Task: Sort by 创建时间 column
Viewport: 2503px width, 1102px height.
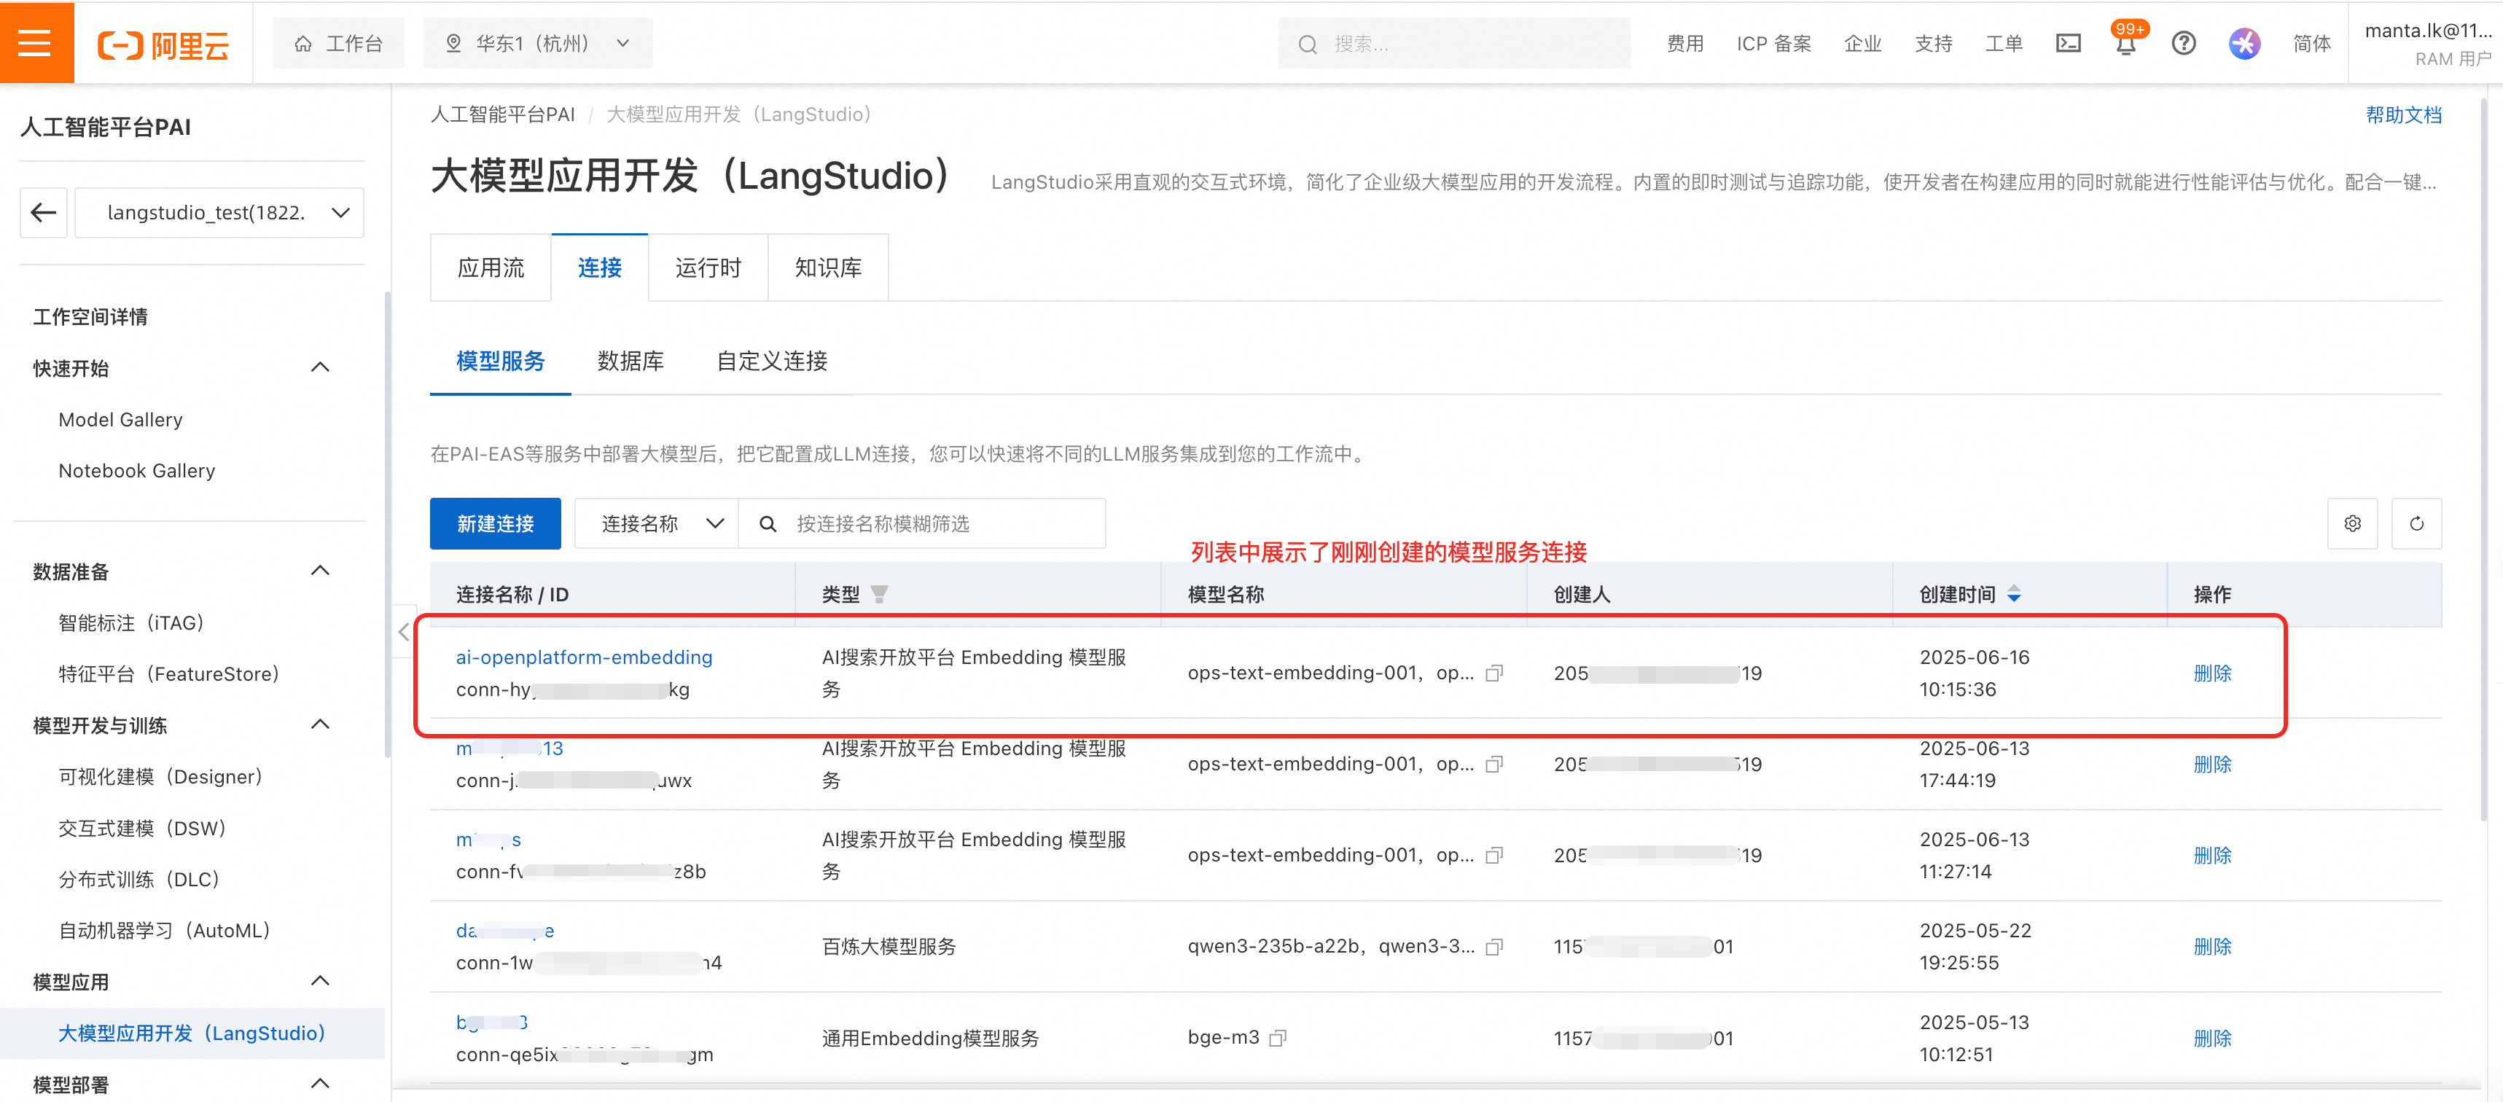Action: [x=2013, y=594]
